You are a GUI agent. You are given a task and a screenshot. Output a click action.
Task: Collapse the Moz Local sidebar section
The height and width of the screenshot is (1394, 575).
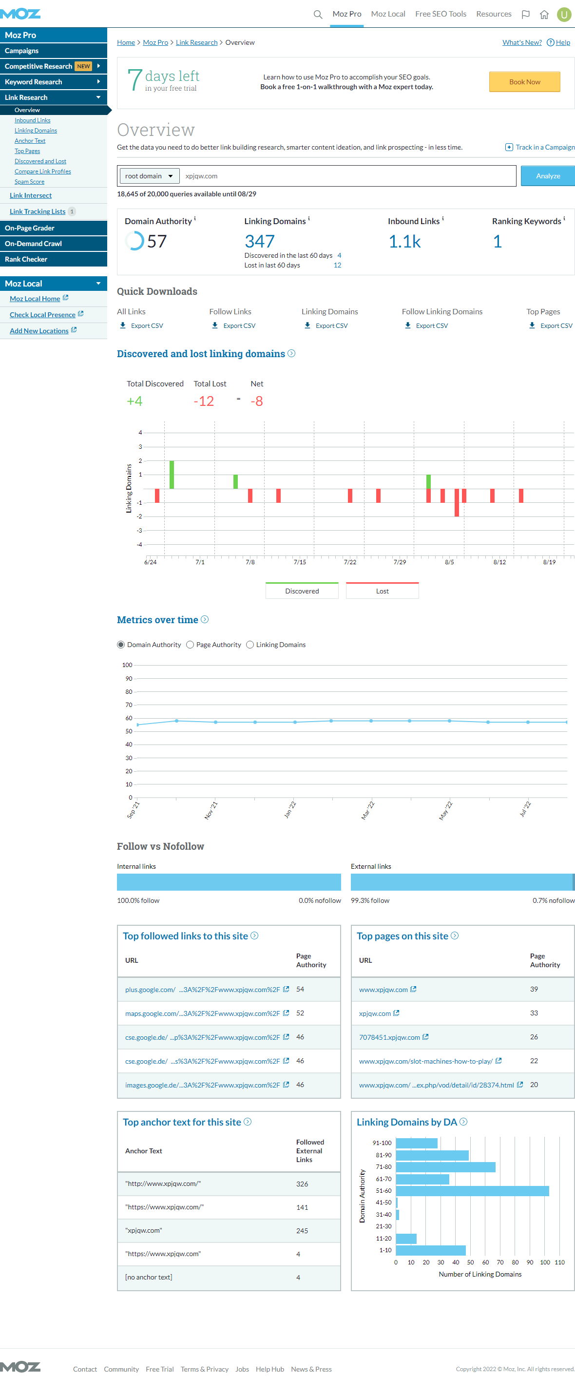98,283
